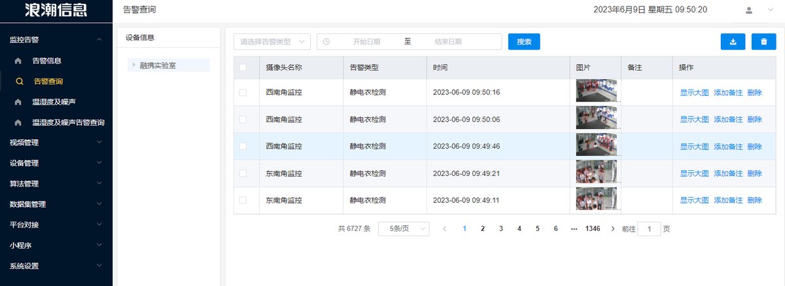The width and height of the screenshot is (785, 286).
Task: Expand the 算法管理 sidebar menu
Action: [x=99, y=183]
